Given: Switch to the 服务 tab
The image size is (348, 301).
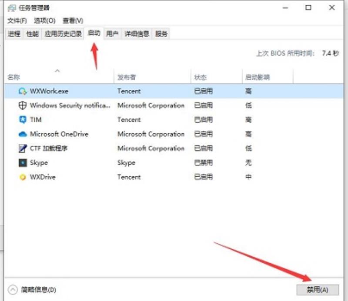Looking at the screenshot, I should tap(161, 34).
